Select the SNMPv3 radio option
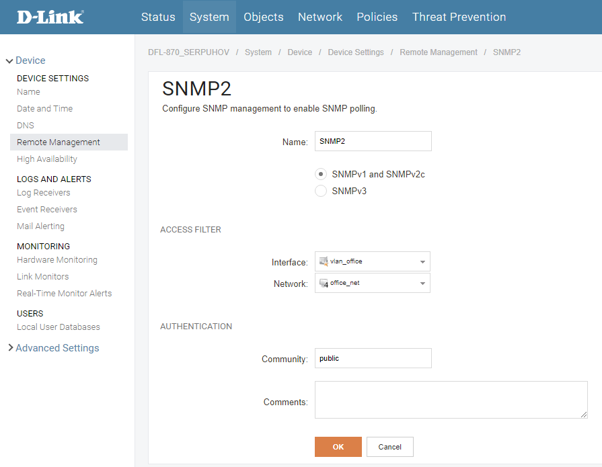This screenshot has width=602, height=467. (x=321, y=191)
